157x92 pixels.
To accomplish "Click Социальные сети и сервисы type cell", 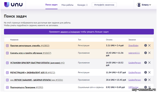I will [x=91, y=87].
